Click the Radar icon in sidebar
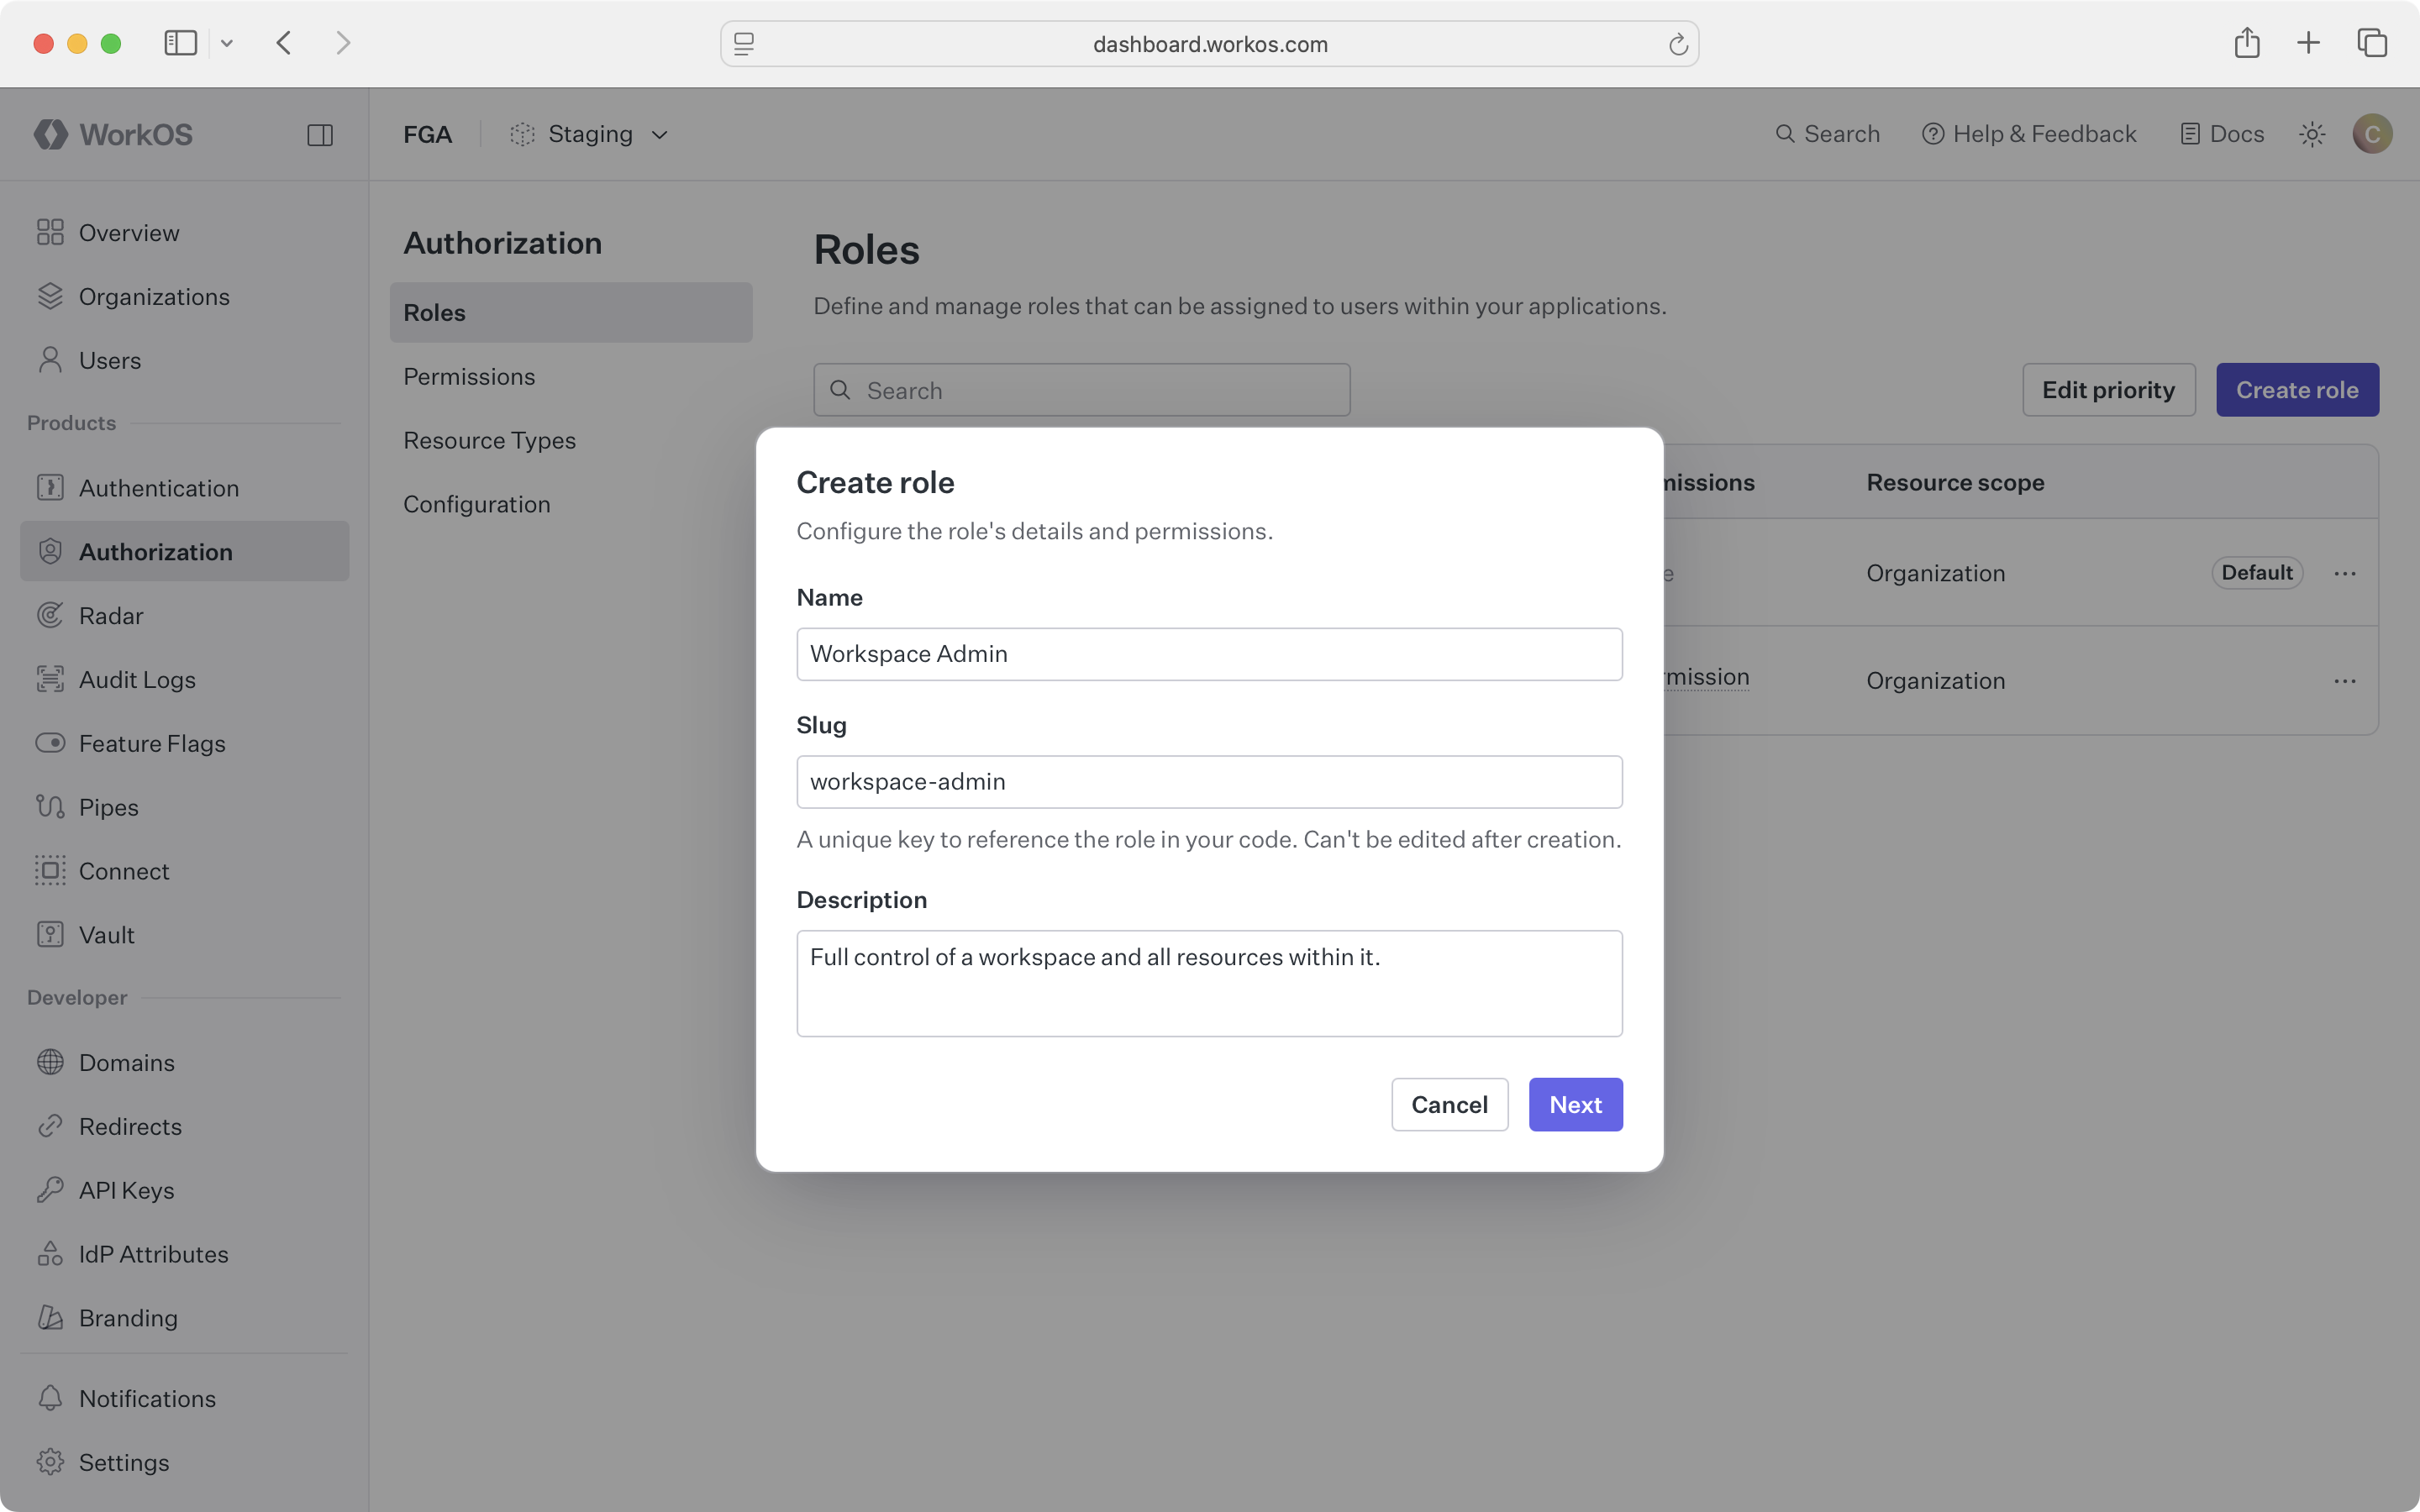This screenshot has width=2420, height=1512. click(50, 615)
